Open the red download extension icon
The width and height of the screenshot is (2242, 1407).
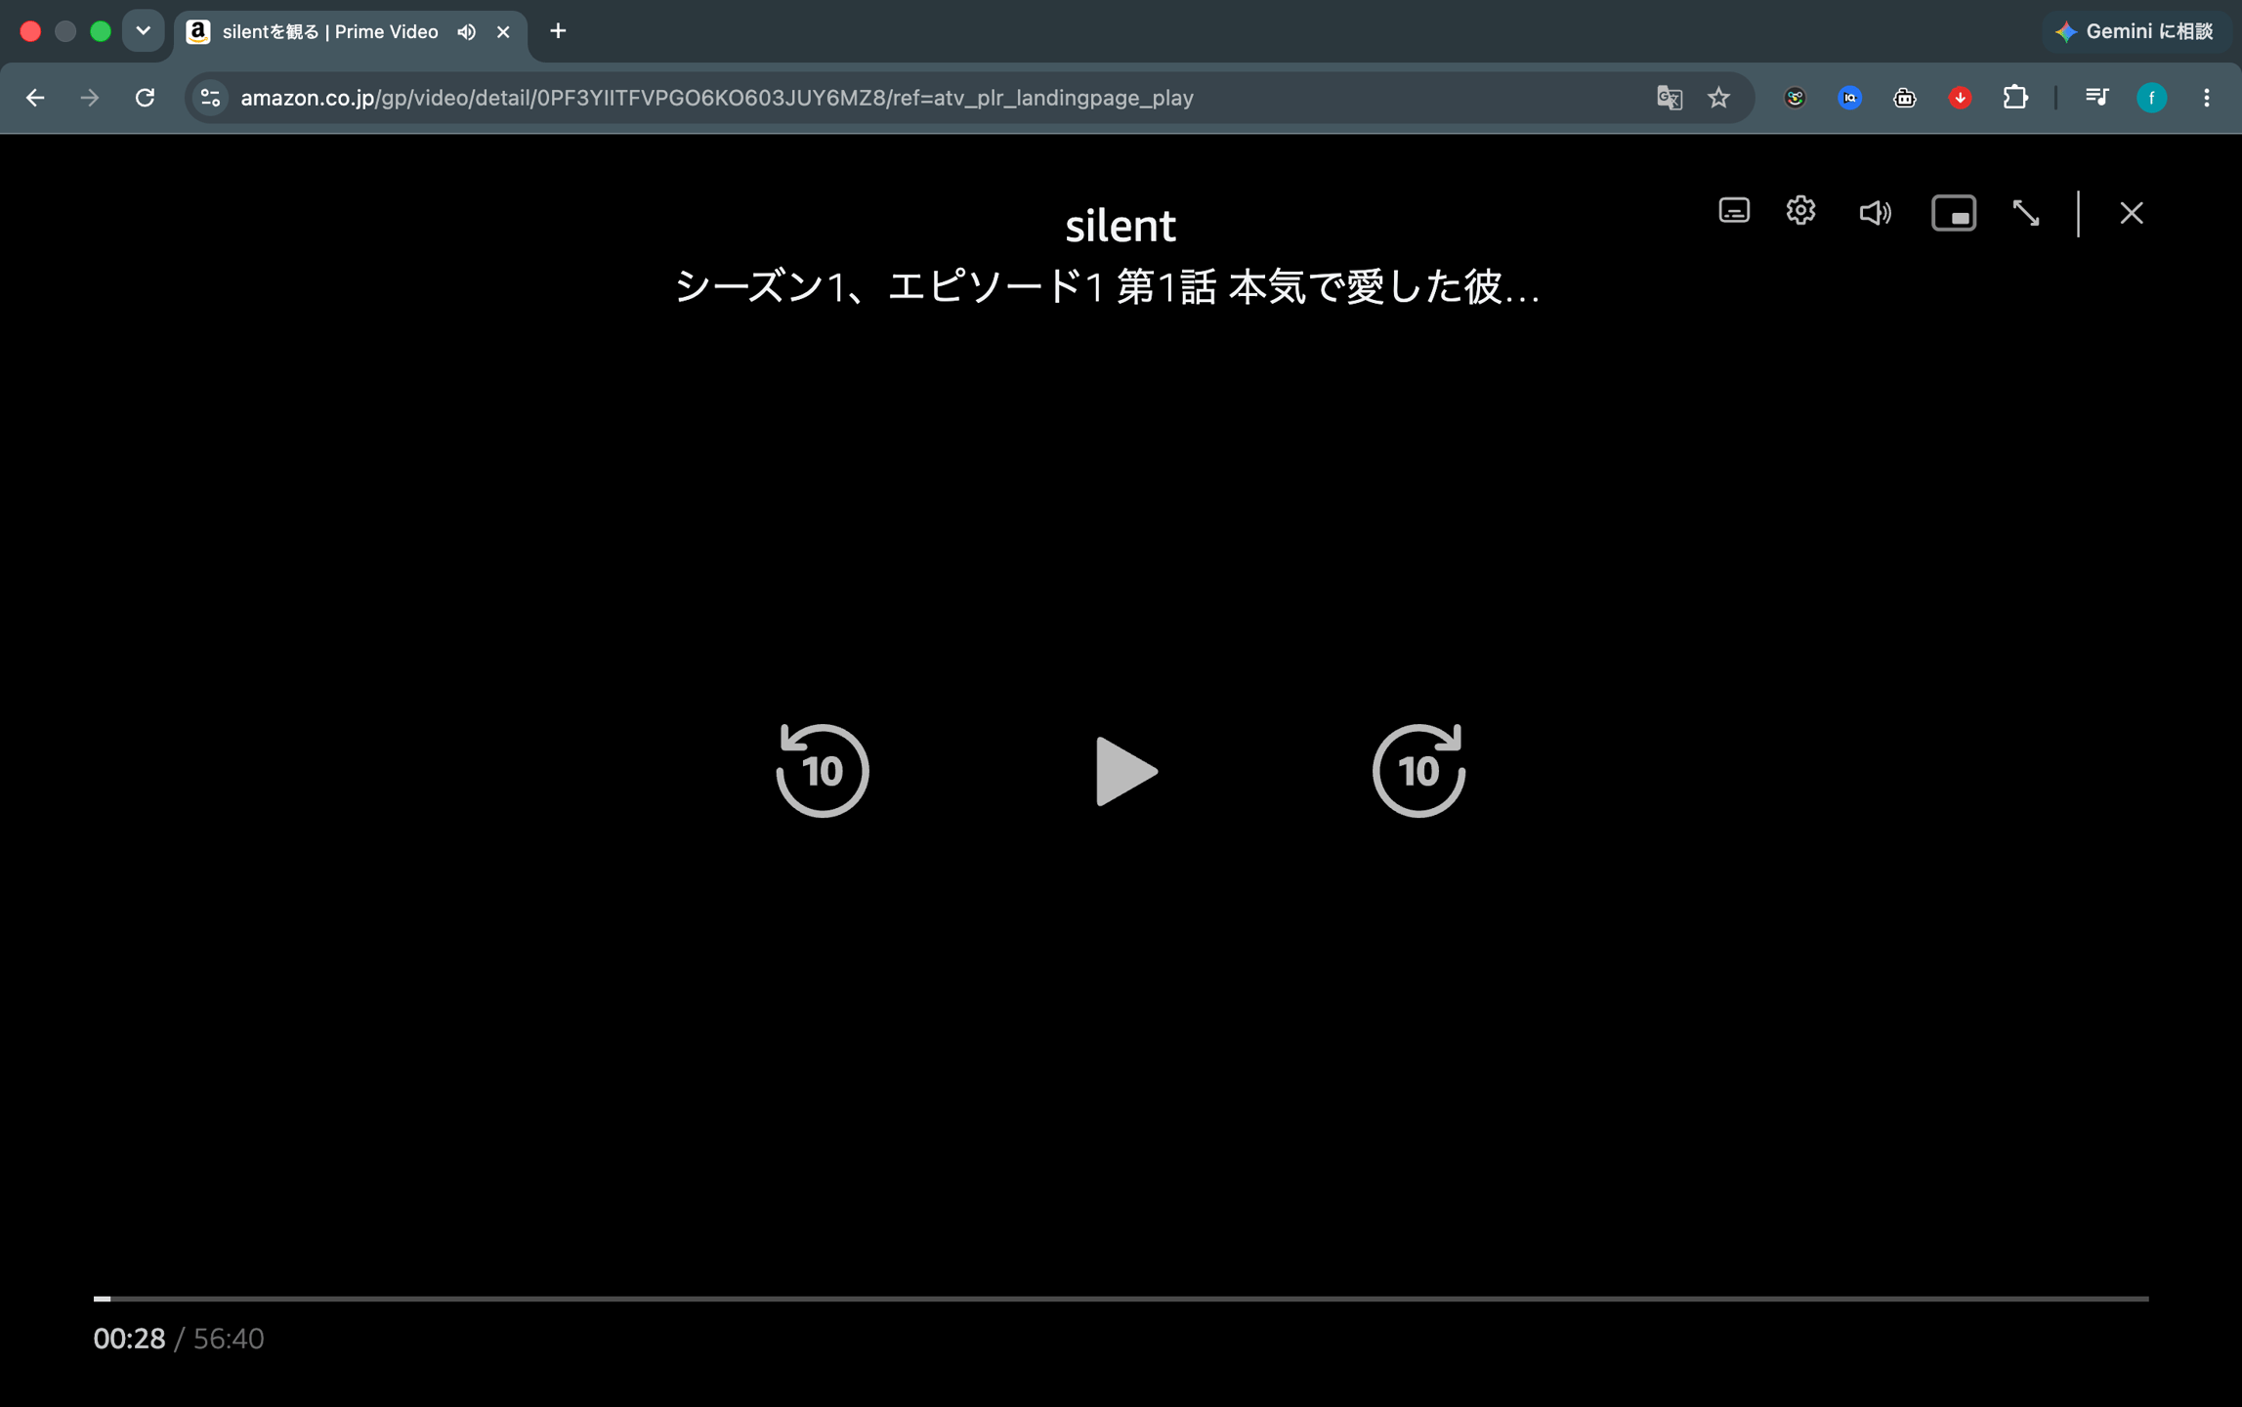[1960, 98]
